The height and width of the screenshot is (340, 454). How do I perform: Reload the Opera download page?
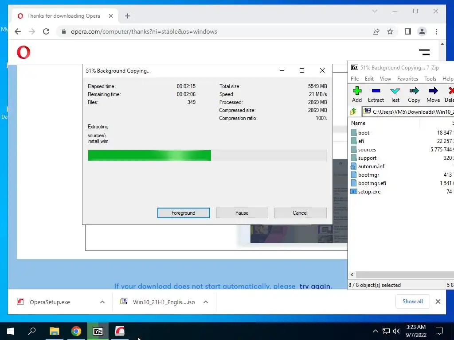(x=46, y=31)
